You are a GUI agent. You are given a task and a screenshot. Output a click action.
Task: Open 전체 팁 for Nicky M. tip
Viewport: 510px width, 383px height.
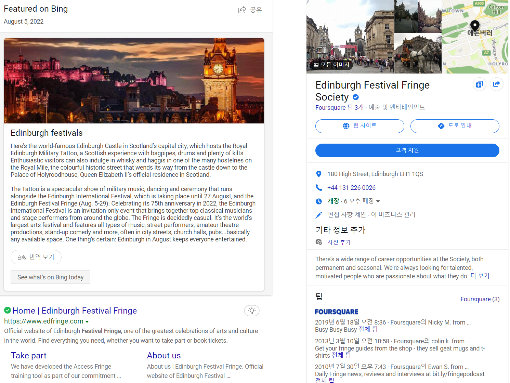(x=368, y=329)
